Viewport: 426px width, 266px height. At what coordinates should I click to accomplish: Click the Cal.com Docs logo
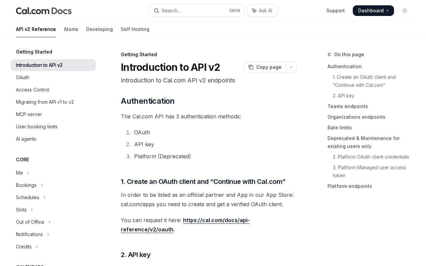coord(44,11)
